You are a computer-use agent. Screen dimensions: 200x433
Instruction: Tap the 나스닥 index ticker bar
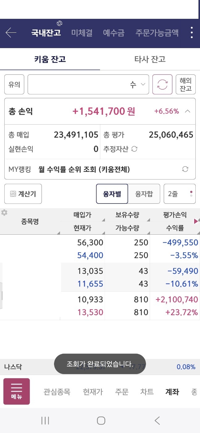[x=100, y=367]
